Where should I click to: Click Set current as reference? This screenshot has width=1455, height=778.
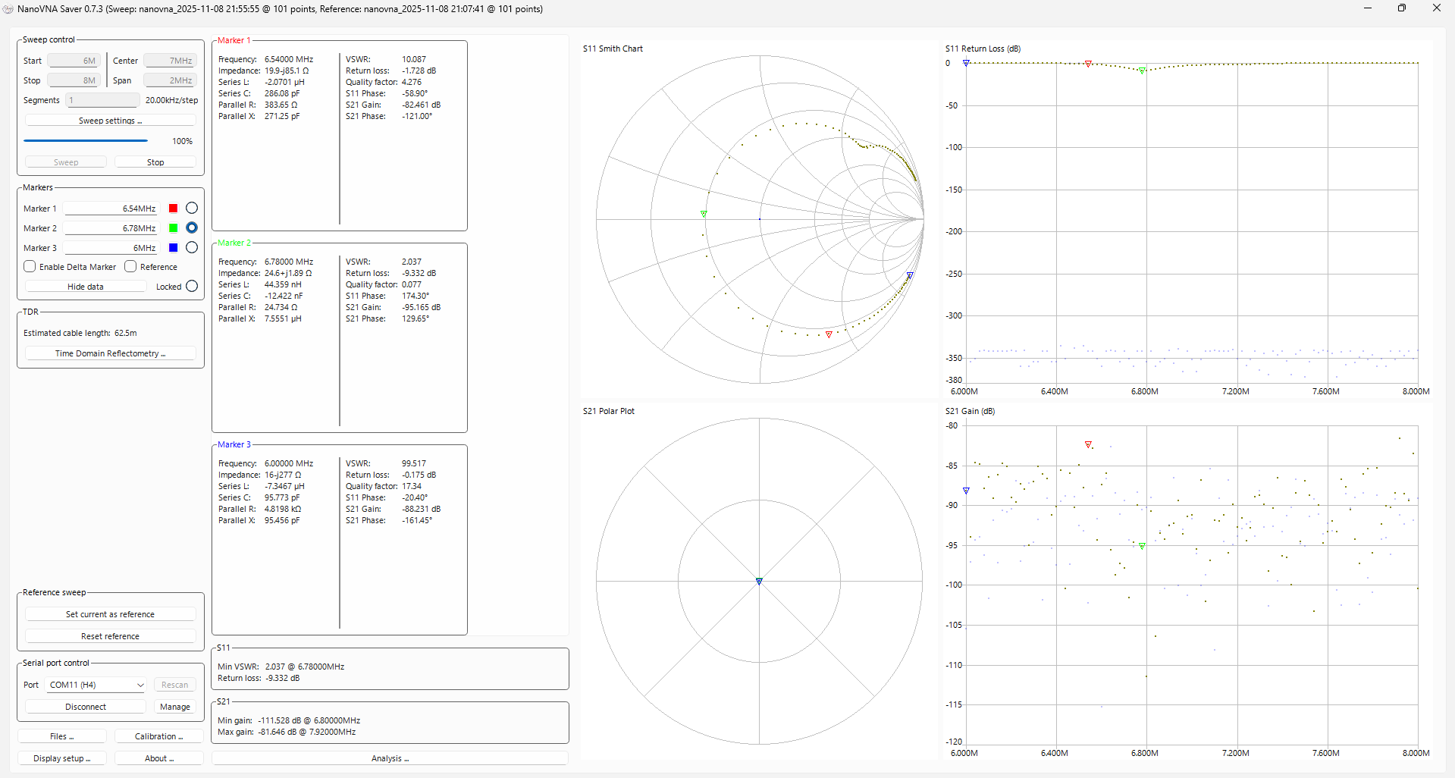(x=110, y=614)
